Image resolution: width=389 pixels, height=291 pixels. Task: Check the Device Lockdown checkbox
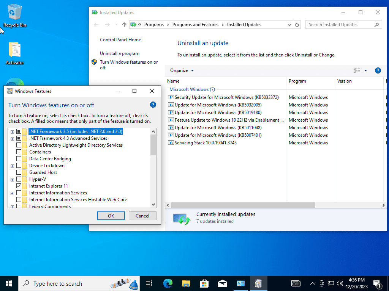click(19, 165)
